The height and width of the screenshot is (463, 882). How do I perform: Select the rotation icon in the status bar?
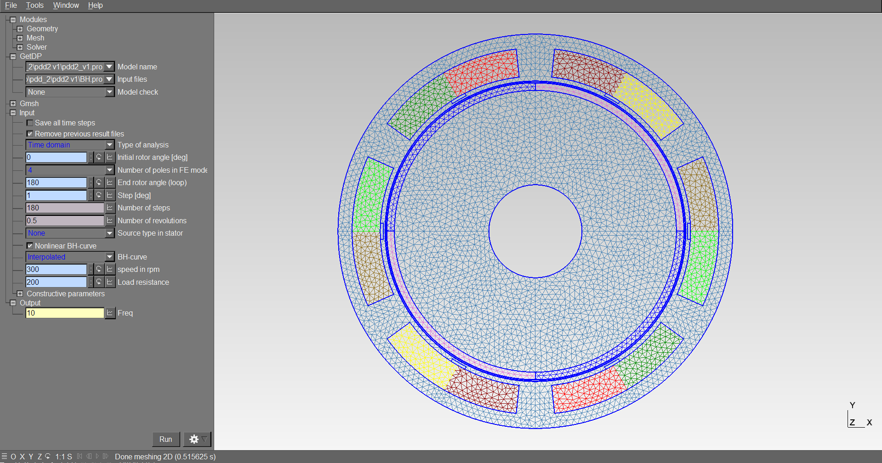tap(47, 456)
